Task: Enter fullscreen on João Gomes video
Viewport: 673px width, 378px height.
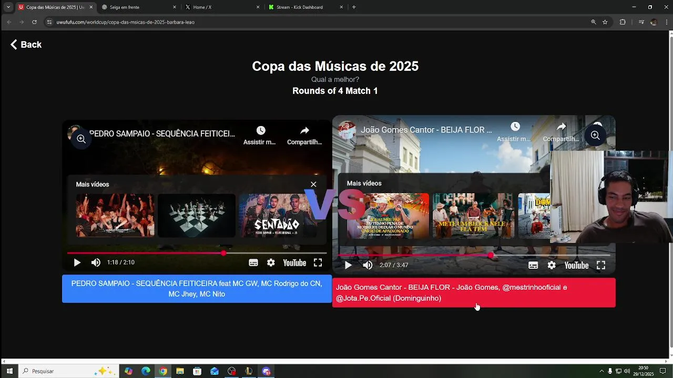Action: pyautogui.click(x=601, y=265)
